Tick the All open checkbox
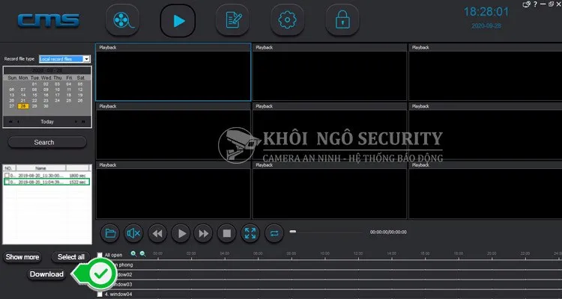This screenshot has height=299, width=562. [x=100, y=255]
